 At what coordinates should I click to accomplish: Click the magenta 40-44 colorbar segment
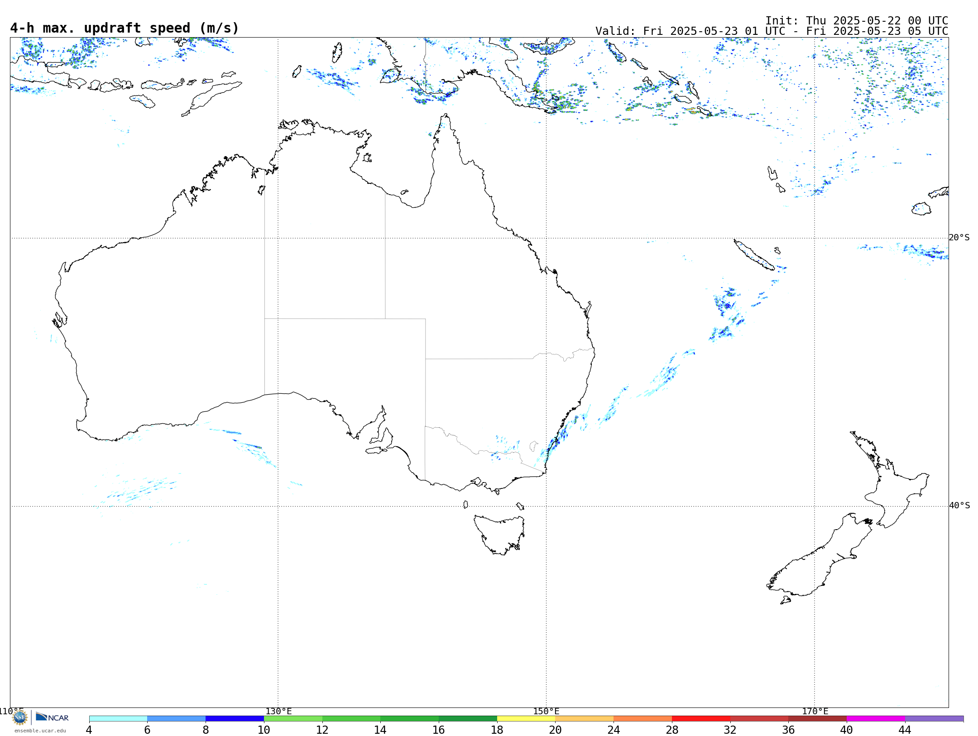point(876,719)
